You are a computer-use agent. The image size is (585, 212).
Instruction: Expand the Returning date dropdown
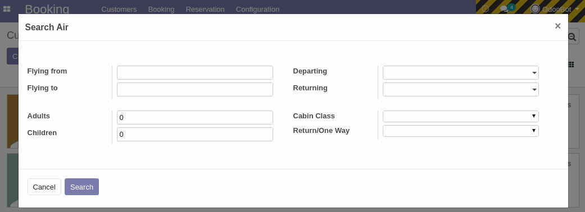(x=460, y=89)
